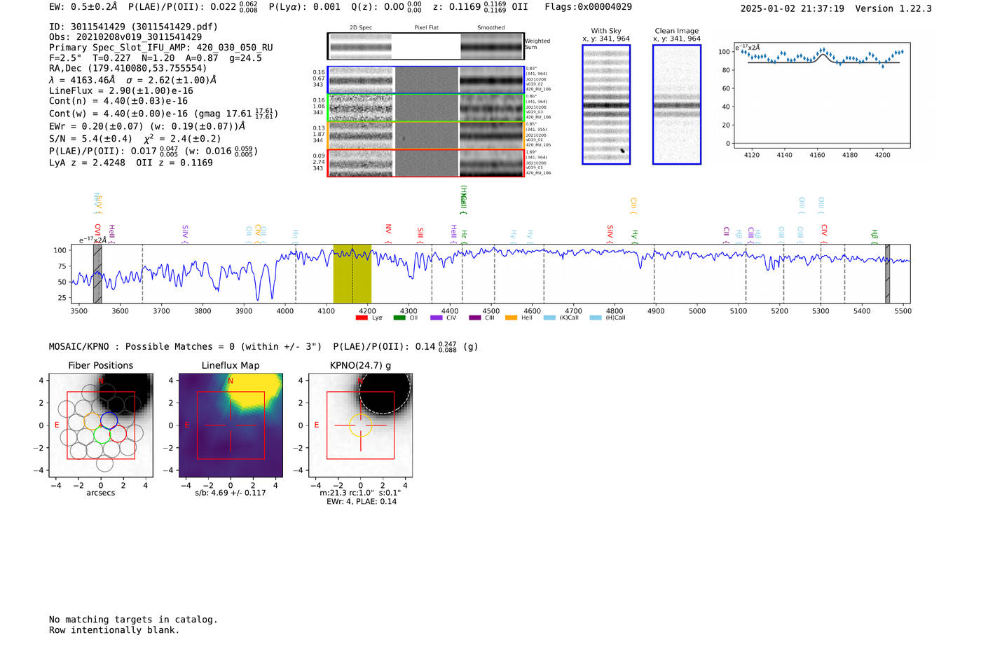Viewport: 981px width, 668px height.
Task: Open the With Sky image thumbnail
Action: 606,104
